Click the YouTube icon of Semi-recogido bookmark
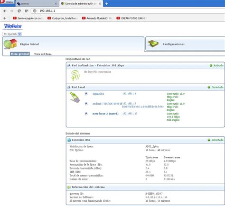The height and width of the screenshot is (206, 225). (15, 18)
